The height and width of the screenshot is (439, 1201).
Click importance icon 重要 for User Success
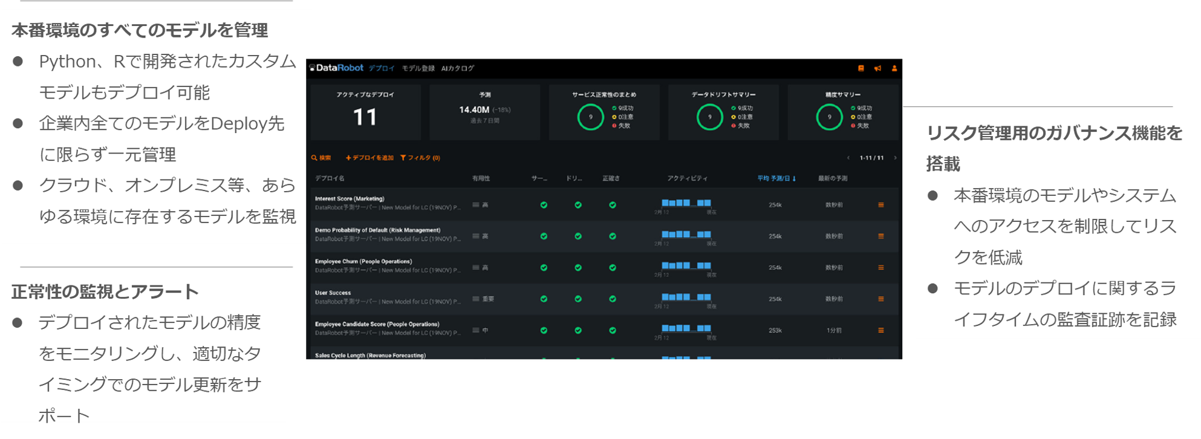476,299
